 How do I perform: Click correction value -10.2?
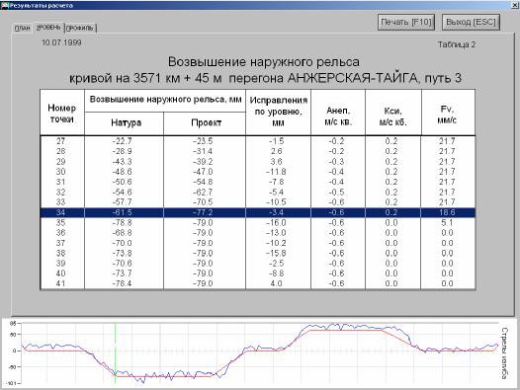tap(276, 243)
